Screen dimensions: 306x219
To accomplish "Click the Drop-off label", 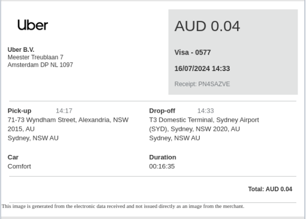I will 162,111.
